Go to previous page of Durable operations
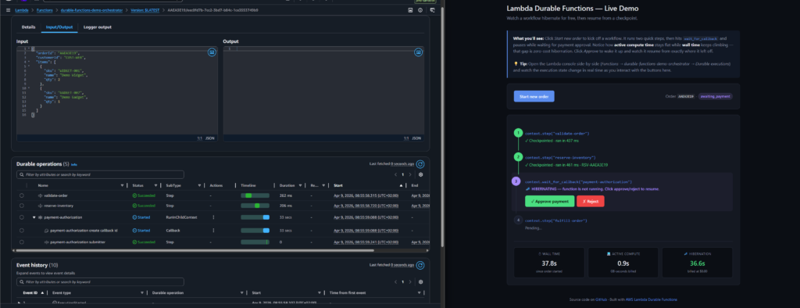 396,174
